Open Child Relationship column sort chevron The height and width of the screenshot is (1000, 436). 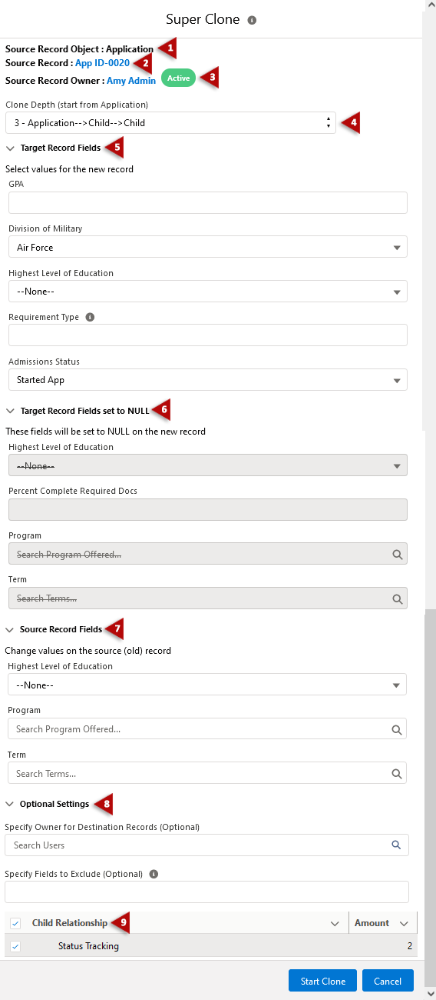pyautogui.click(x=335, y=923)
